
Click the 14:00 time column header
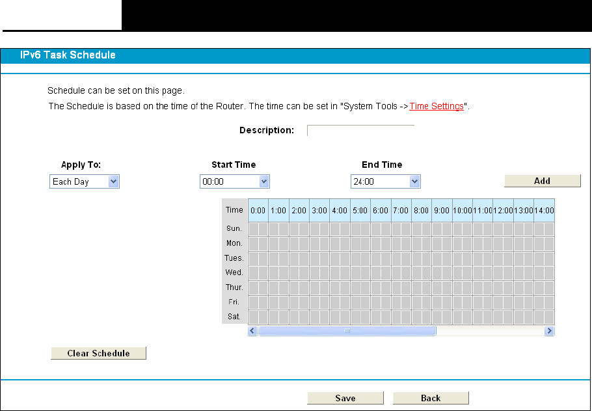[544, 211]
